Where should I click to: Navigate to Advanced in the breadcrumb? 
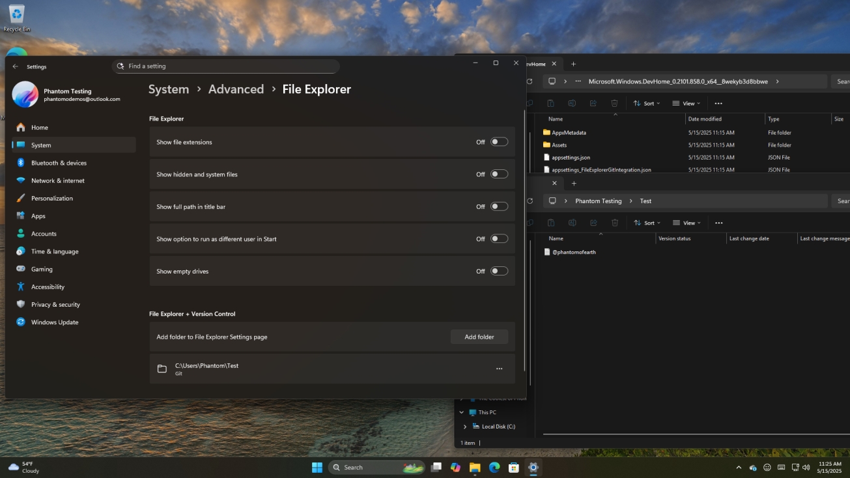pyautogui.click(x=236, y=89)
